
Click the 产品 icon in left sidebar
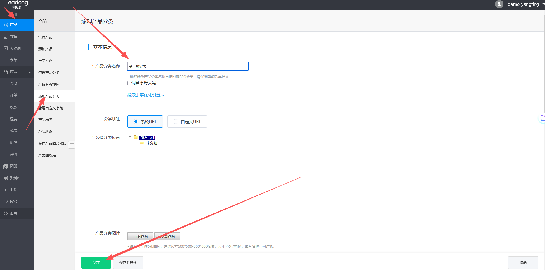point(6,25)
